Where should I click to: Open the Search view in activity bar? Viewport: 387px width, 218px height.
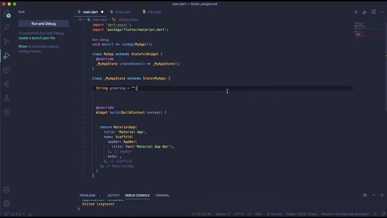pos(7,27)
